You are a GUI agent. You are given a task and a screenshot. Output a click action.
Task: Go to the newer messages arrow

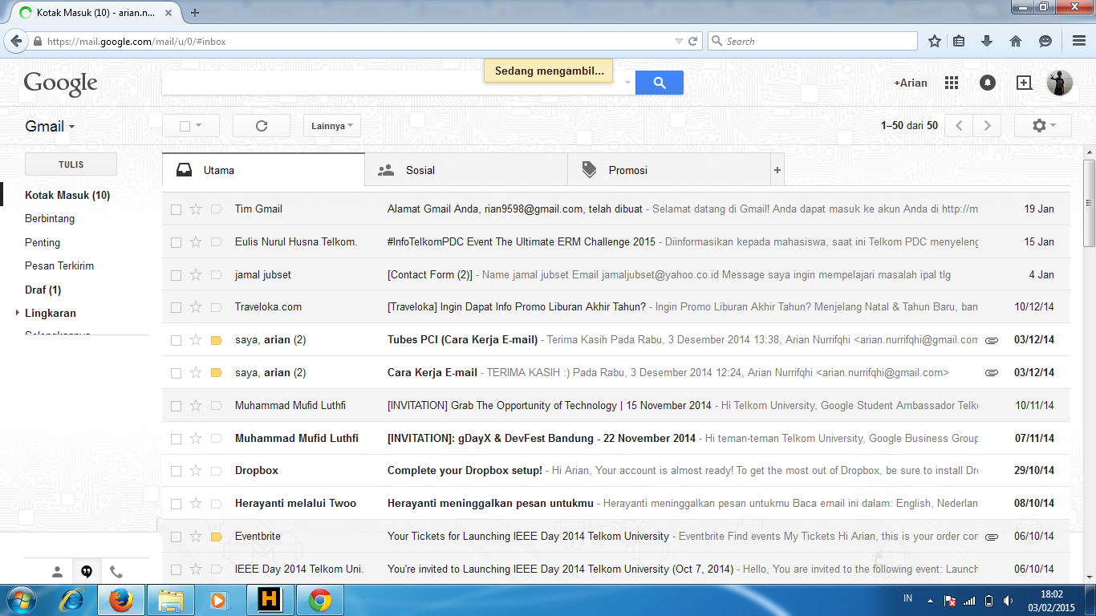(959, 126)
